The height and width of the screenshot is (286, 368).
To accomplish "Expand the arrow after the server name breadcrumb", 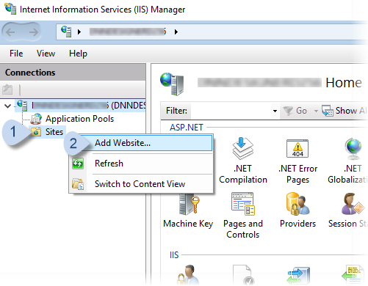I will [x=176, y=32].
